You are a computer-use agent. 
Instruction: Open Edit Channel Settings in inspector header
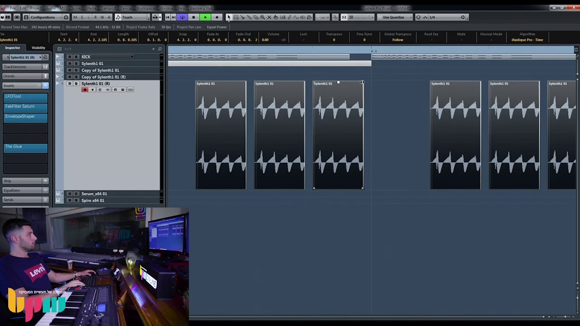[x=45, y=58]
